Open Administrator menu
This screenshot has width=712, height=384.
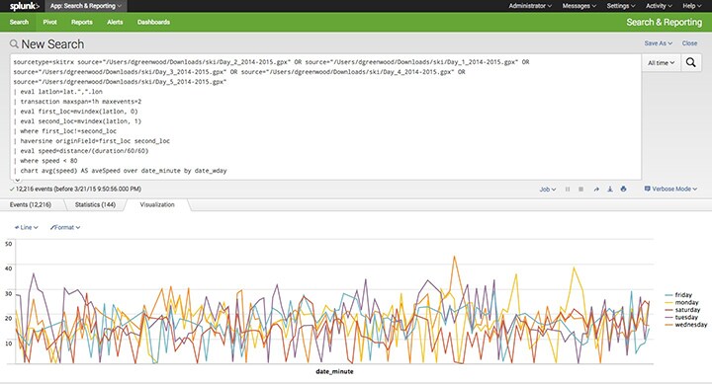pyautogui.click(x=530, y=6)
